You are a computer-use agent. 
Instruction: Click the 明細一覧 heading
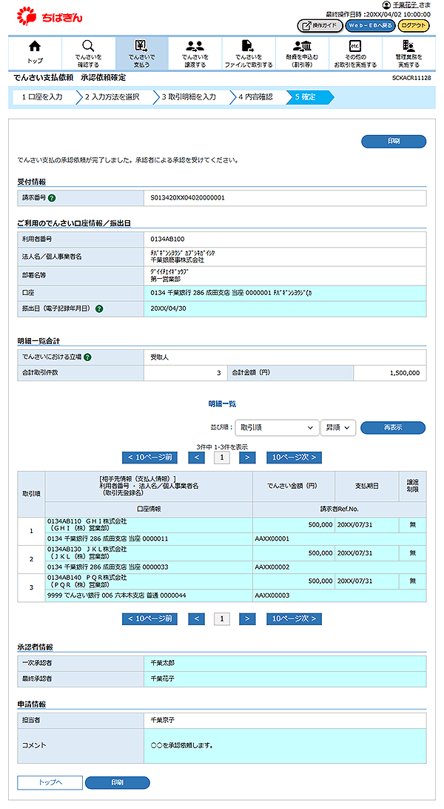click(222, 404)
